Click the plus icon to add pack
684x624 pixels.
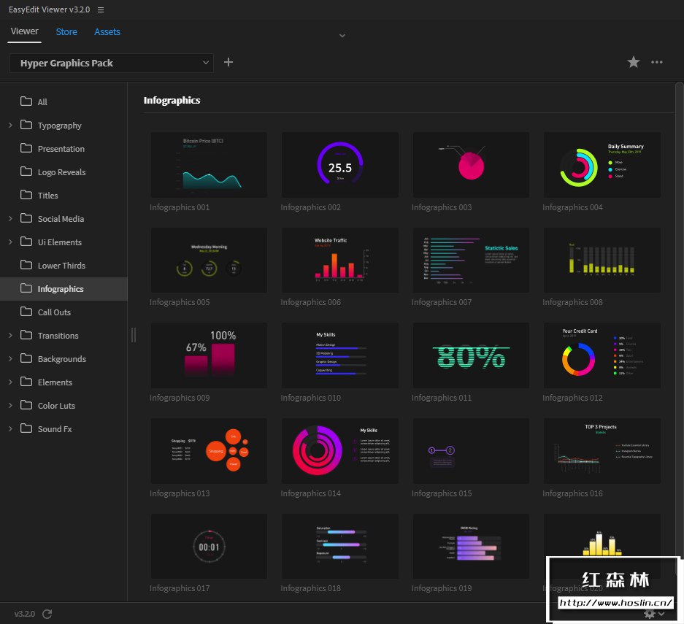pos(228,62)
